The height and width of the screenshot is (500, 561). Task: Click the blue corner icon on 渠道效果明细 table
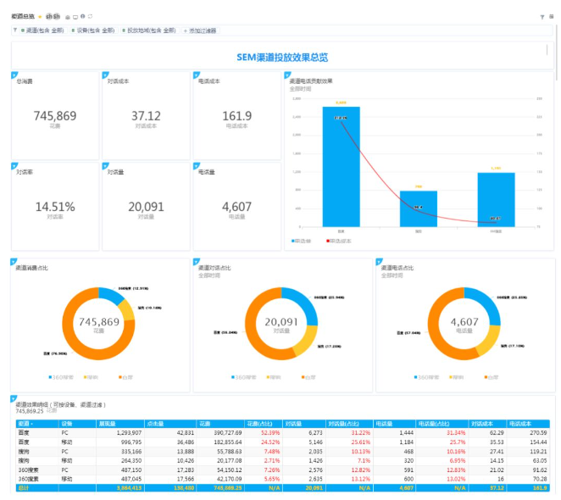point(14,398)
